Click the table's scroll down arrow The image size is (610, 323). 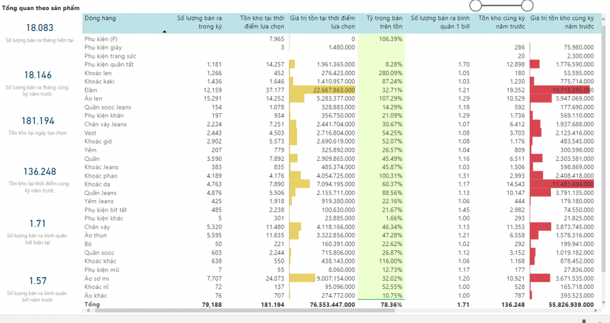[x=603, y=302]
